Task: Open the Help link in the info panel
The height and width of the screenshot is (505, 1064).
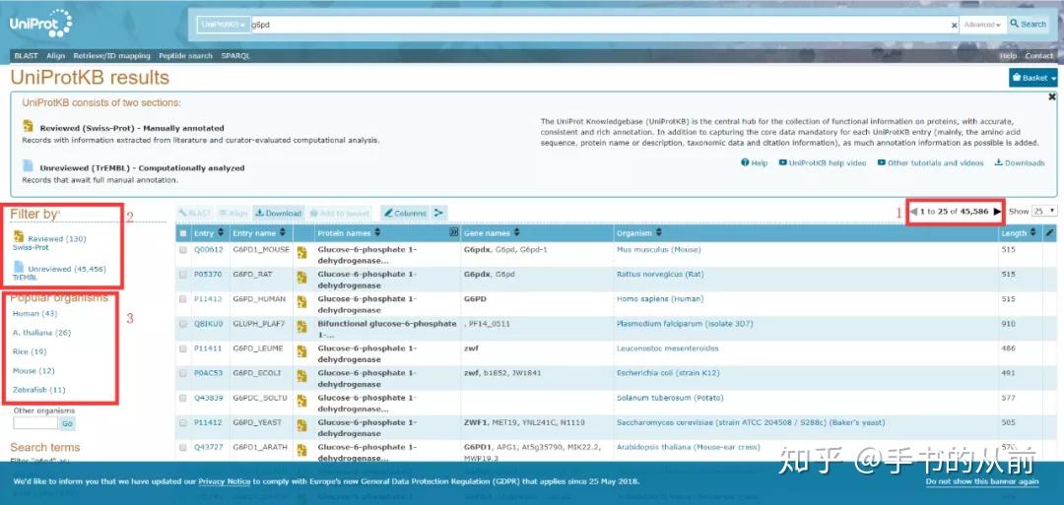Action: [755, 162]
